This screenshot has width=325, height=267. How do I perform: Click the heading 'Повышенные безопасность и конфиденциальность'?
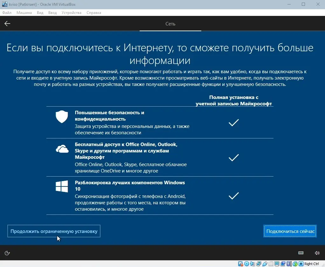(109, 116)
